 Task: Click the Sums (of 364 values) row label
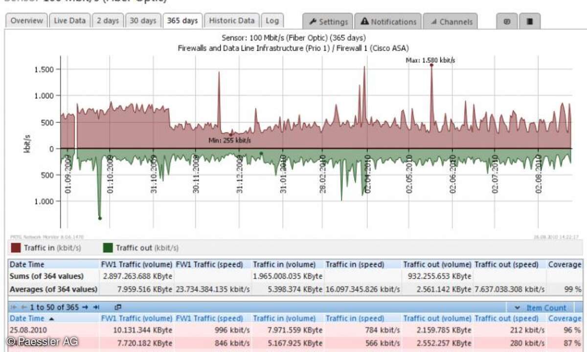[x=46, y=276]
